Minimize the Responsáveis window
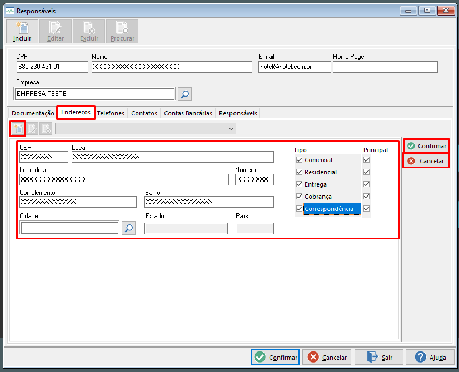The height and width of the screenshot is (372, 459). pyautogui.click(x=408, y=11)
